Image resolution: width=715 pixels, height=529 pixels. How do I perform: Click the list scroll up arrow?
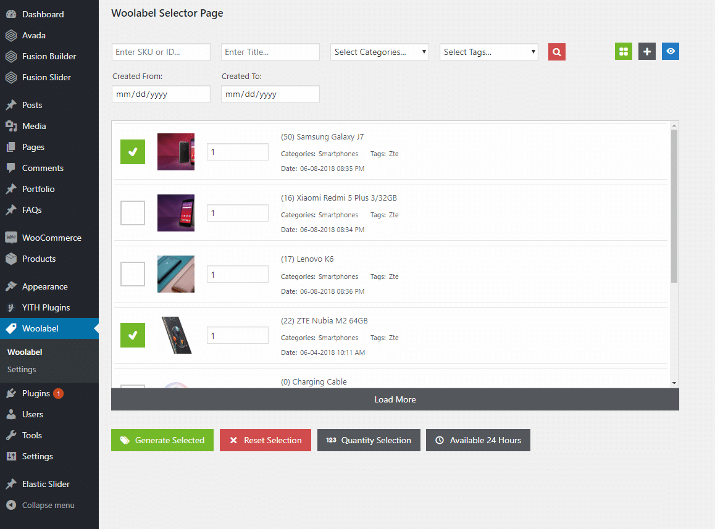[x=674, y=125]
